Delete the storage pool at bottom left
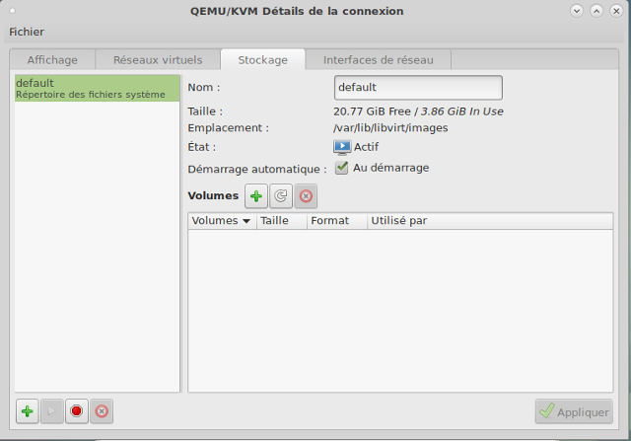Screen dimensions: 631x441 102,411
